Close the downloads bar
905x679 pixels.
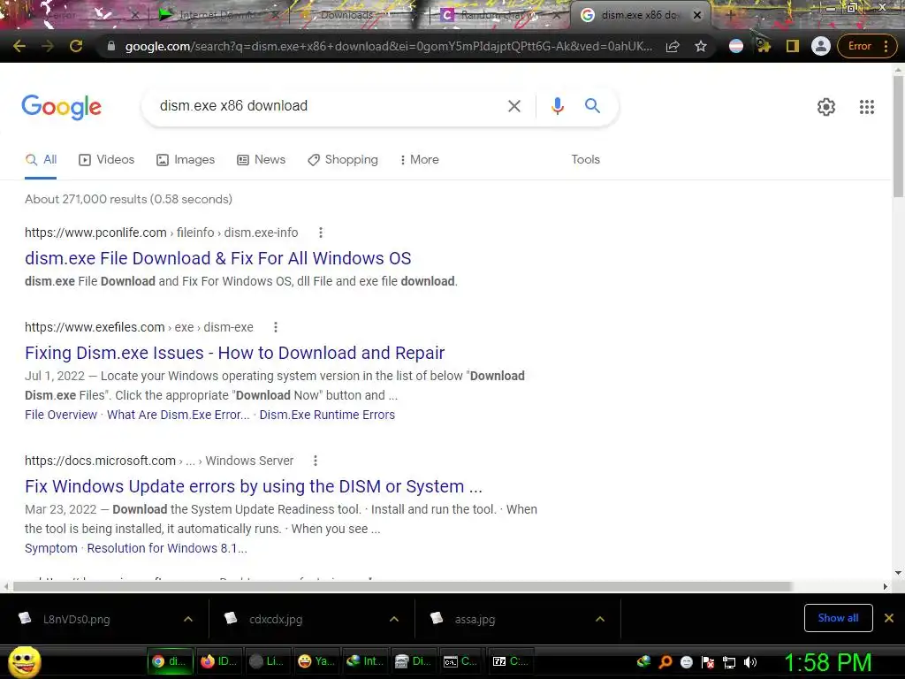(x=889, y=618)
